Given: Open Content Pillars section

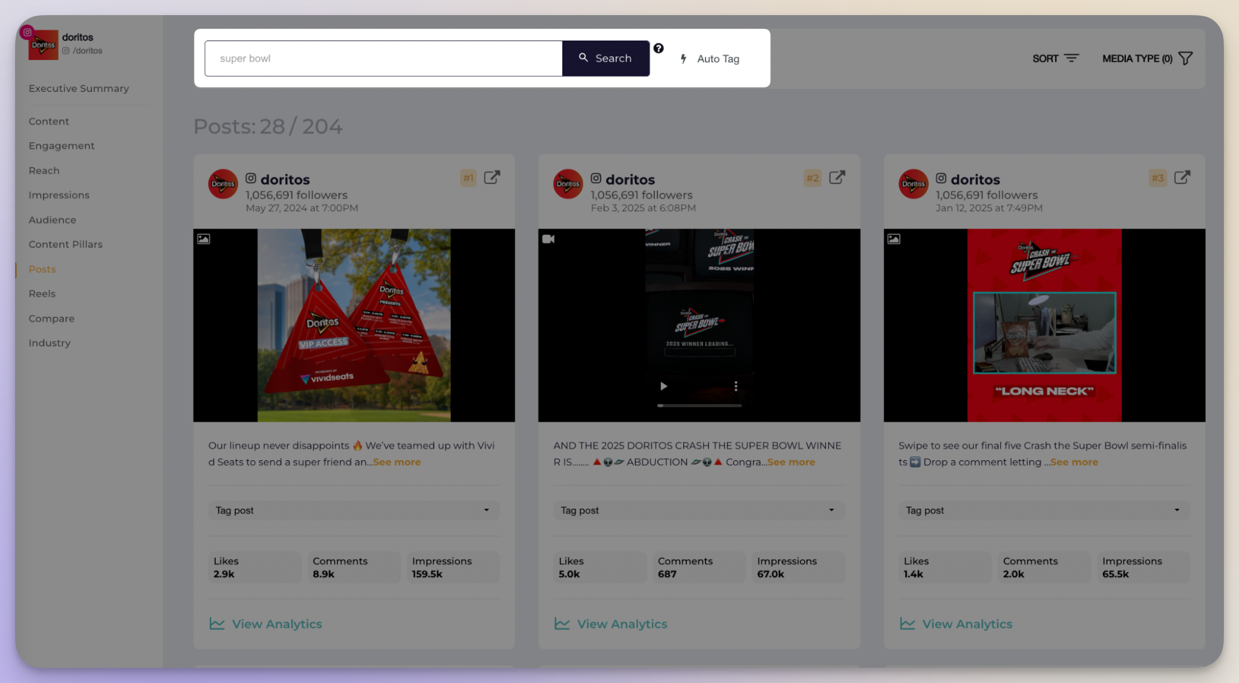Looking at the screenshot, I should (x=66, y=244).
